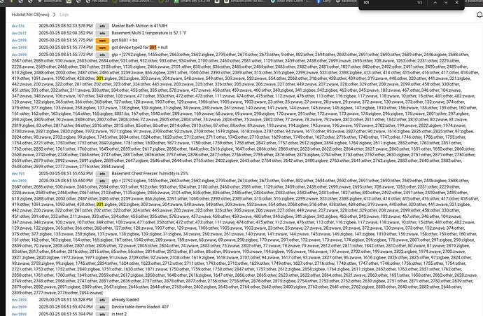The image size is (483, 316).
Task: Select text 'Device table items loaded: 407'
Action: [140, 307]
